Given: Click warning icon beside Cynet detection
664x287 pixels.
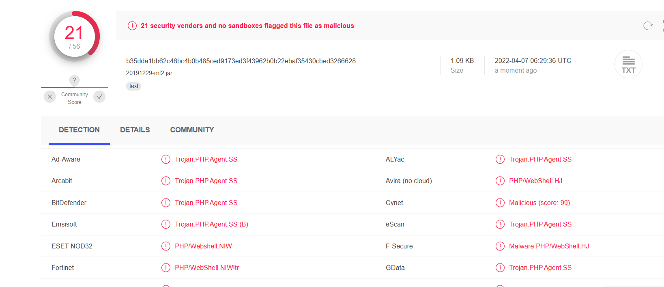Looking at the screenshot, I should [500, 203].
